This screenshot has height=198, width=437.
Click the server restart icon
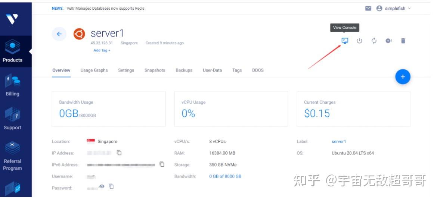374,41
